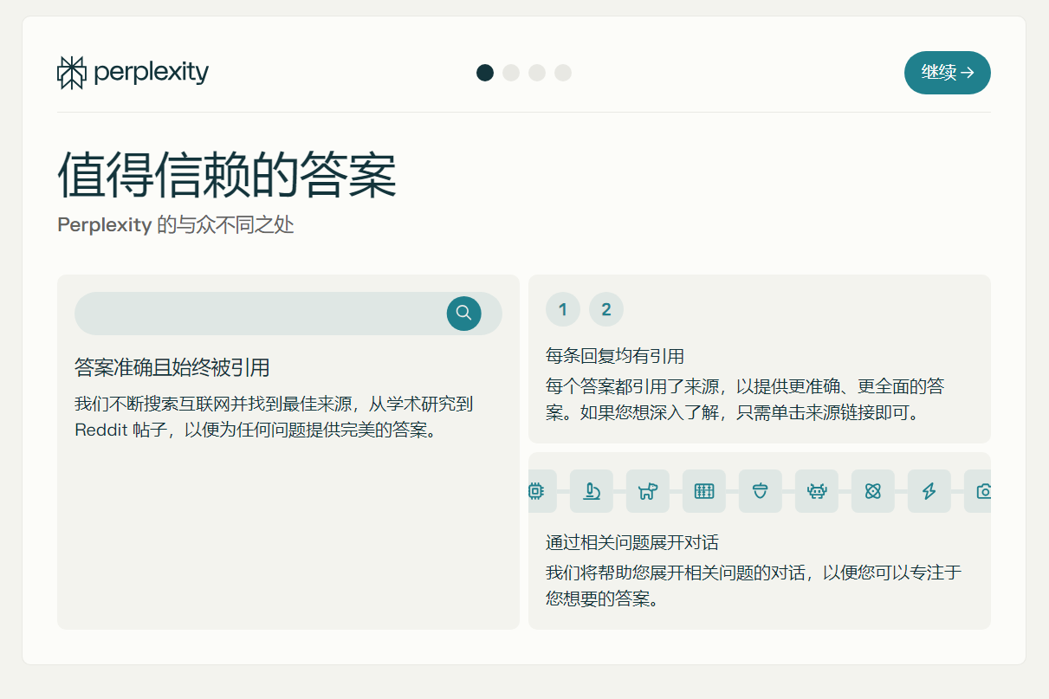Jump to the third onboarding step dot

[x=537, y=73]
